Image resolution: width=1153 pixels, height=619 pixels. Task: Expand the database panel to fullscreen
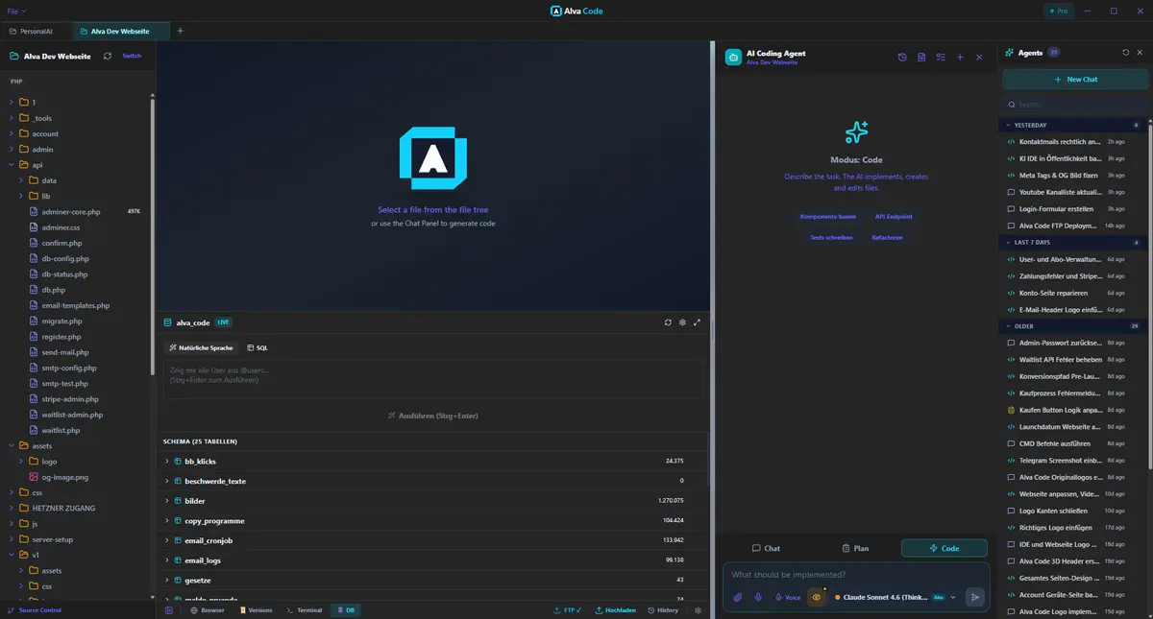click(x=697, y=322)
